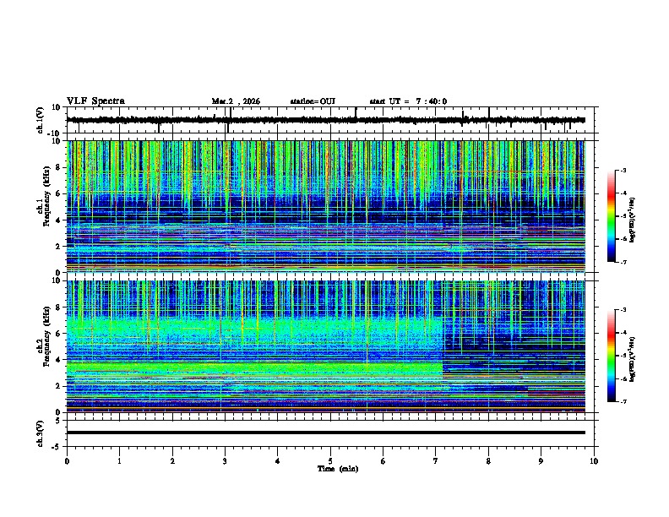This screenshot has width=669, height=517.
Task: Click inside the ch.1 spectrogram panel
Action: point(325,206)
